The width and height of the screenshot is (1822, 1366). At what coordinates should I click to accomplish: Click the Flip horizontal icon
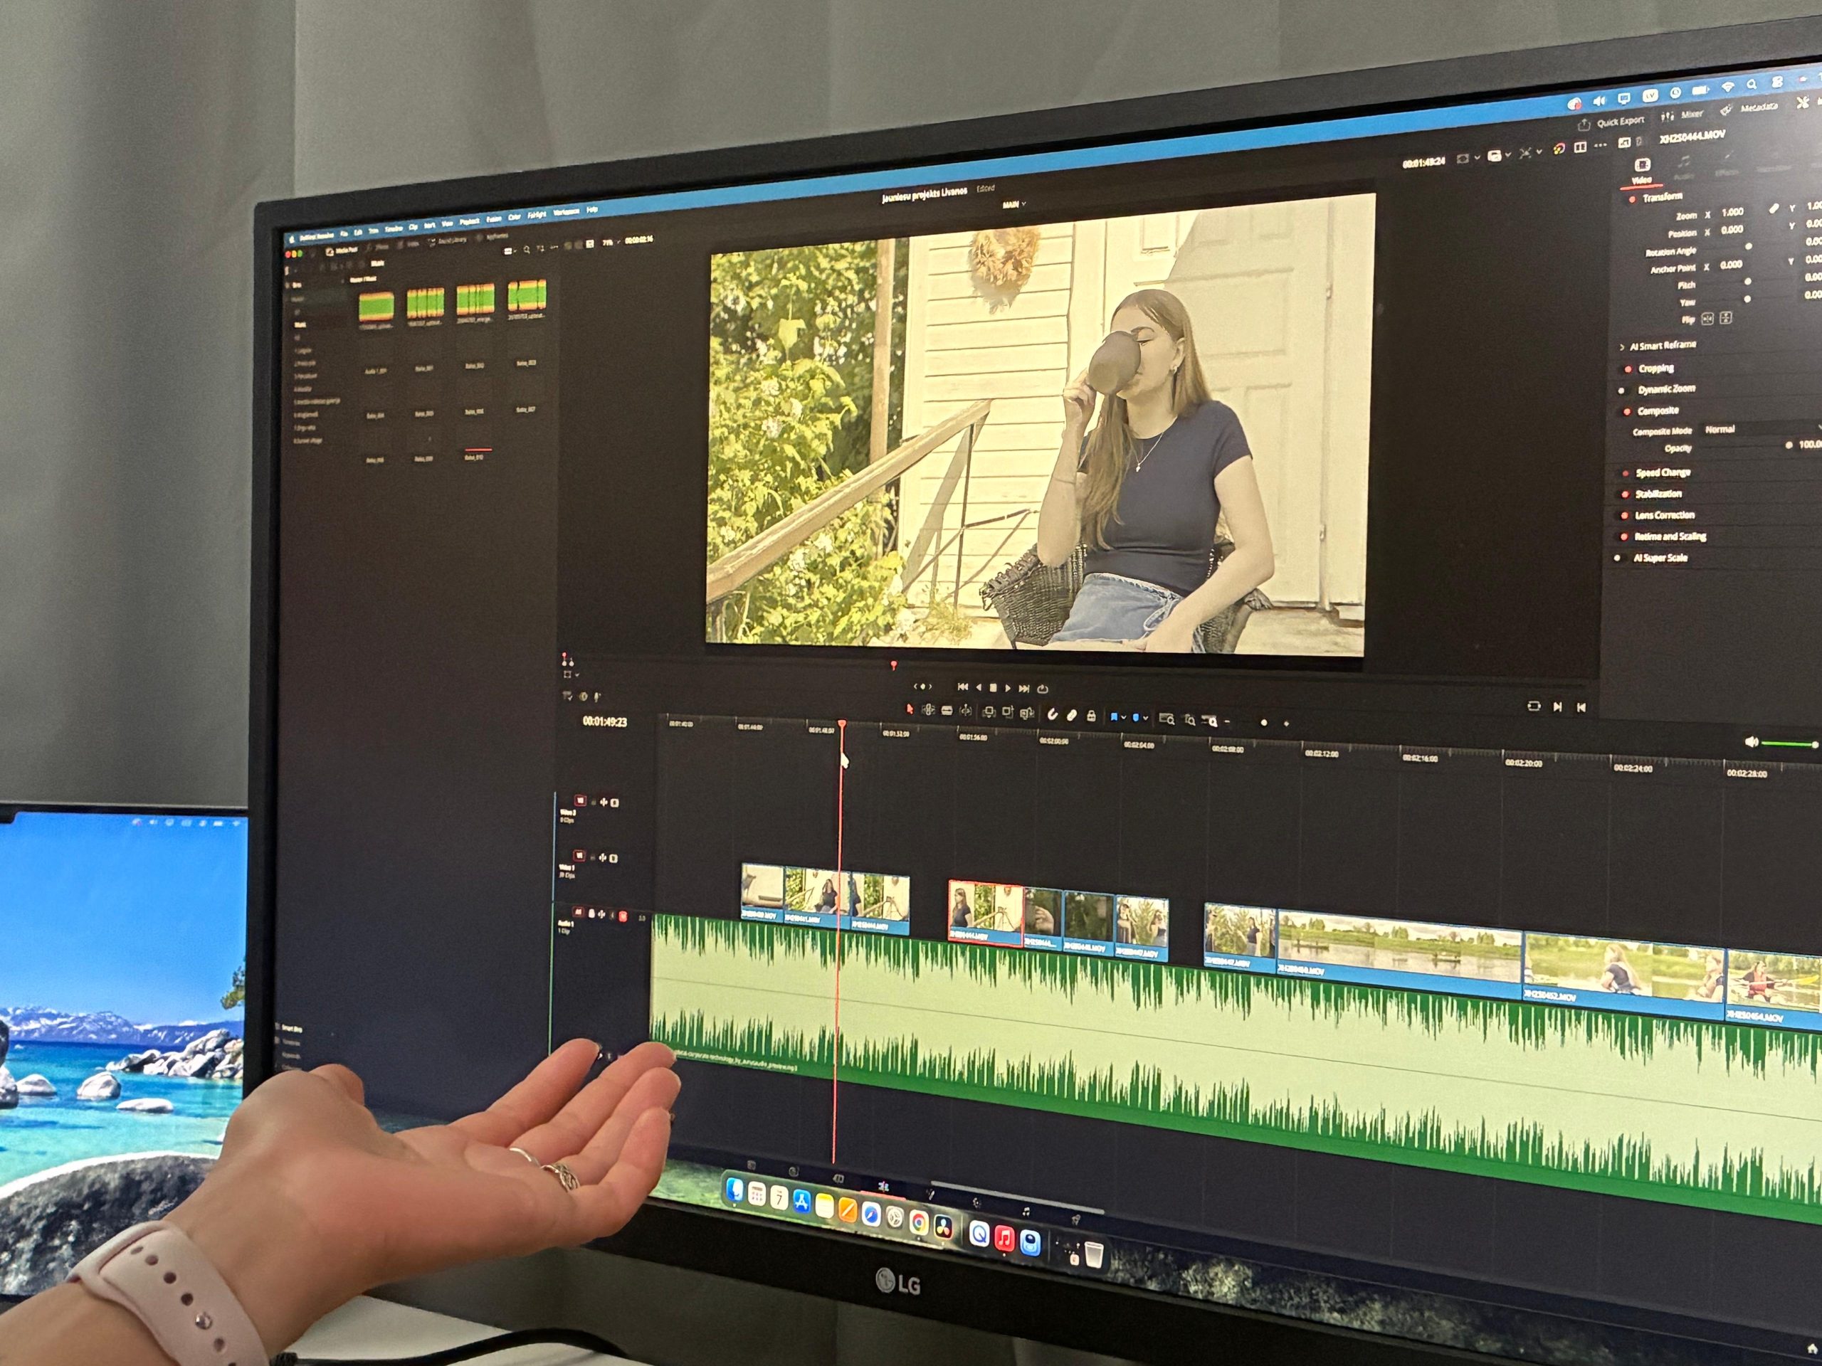[1707, 318]
